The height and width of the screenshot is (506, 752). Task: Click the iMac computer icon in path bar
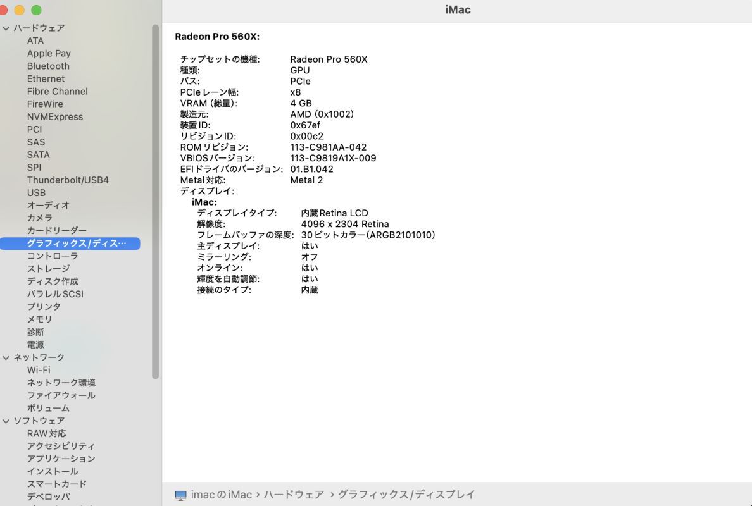click(x=181, y=495)
